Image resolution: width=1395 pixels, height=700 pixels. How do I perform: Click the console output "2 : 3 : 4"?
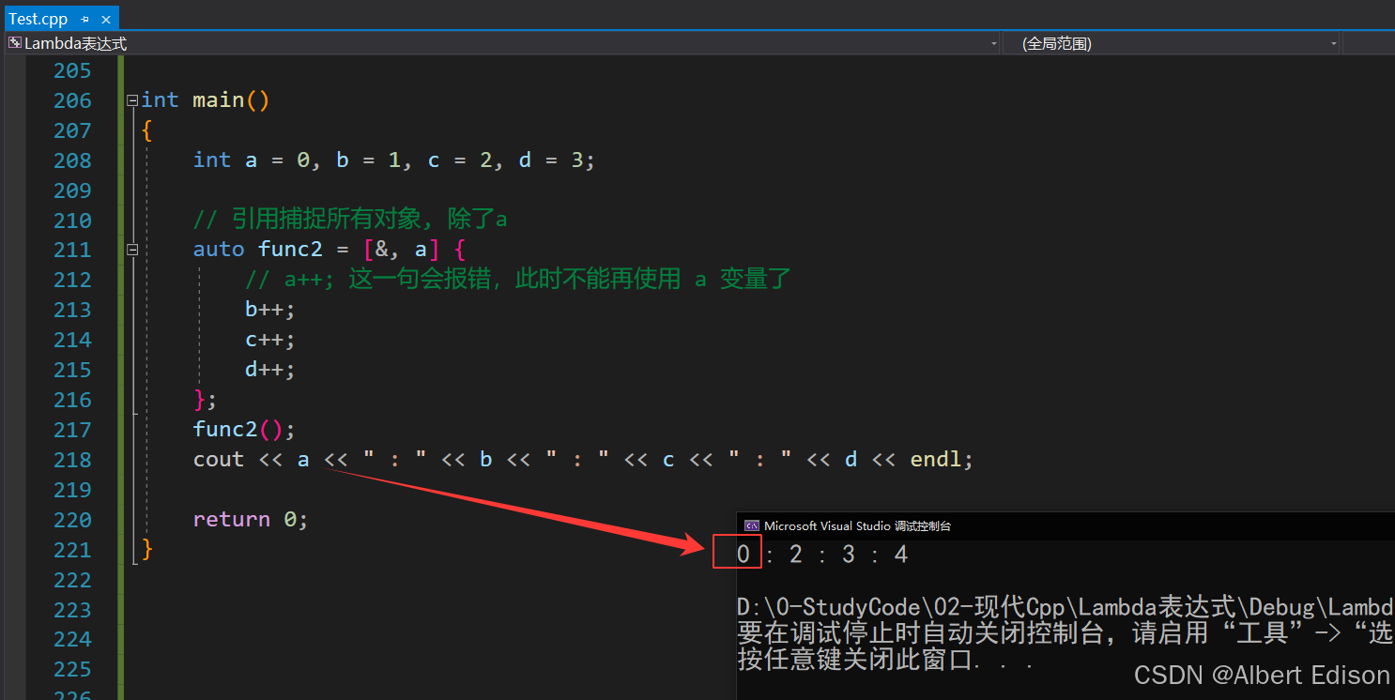849,555
